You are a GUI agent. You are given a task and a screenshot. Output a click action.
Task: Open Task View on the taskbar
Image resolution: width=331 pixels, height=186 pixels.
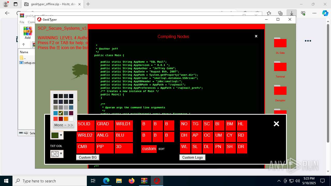[x=93, y=181]
